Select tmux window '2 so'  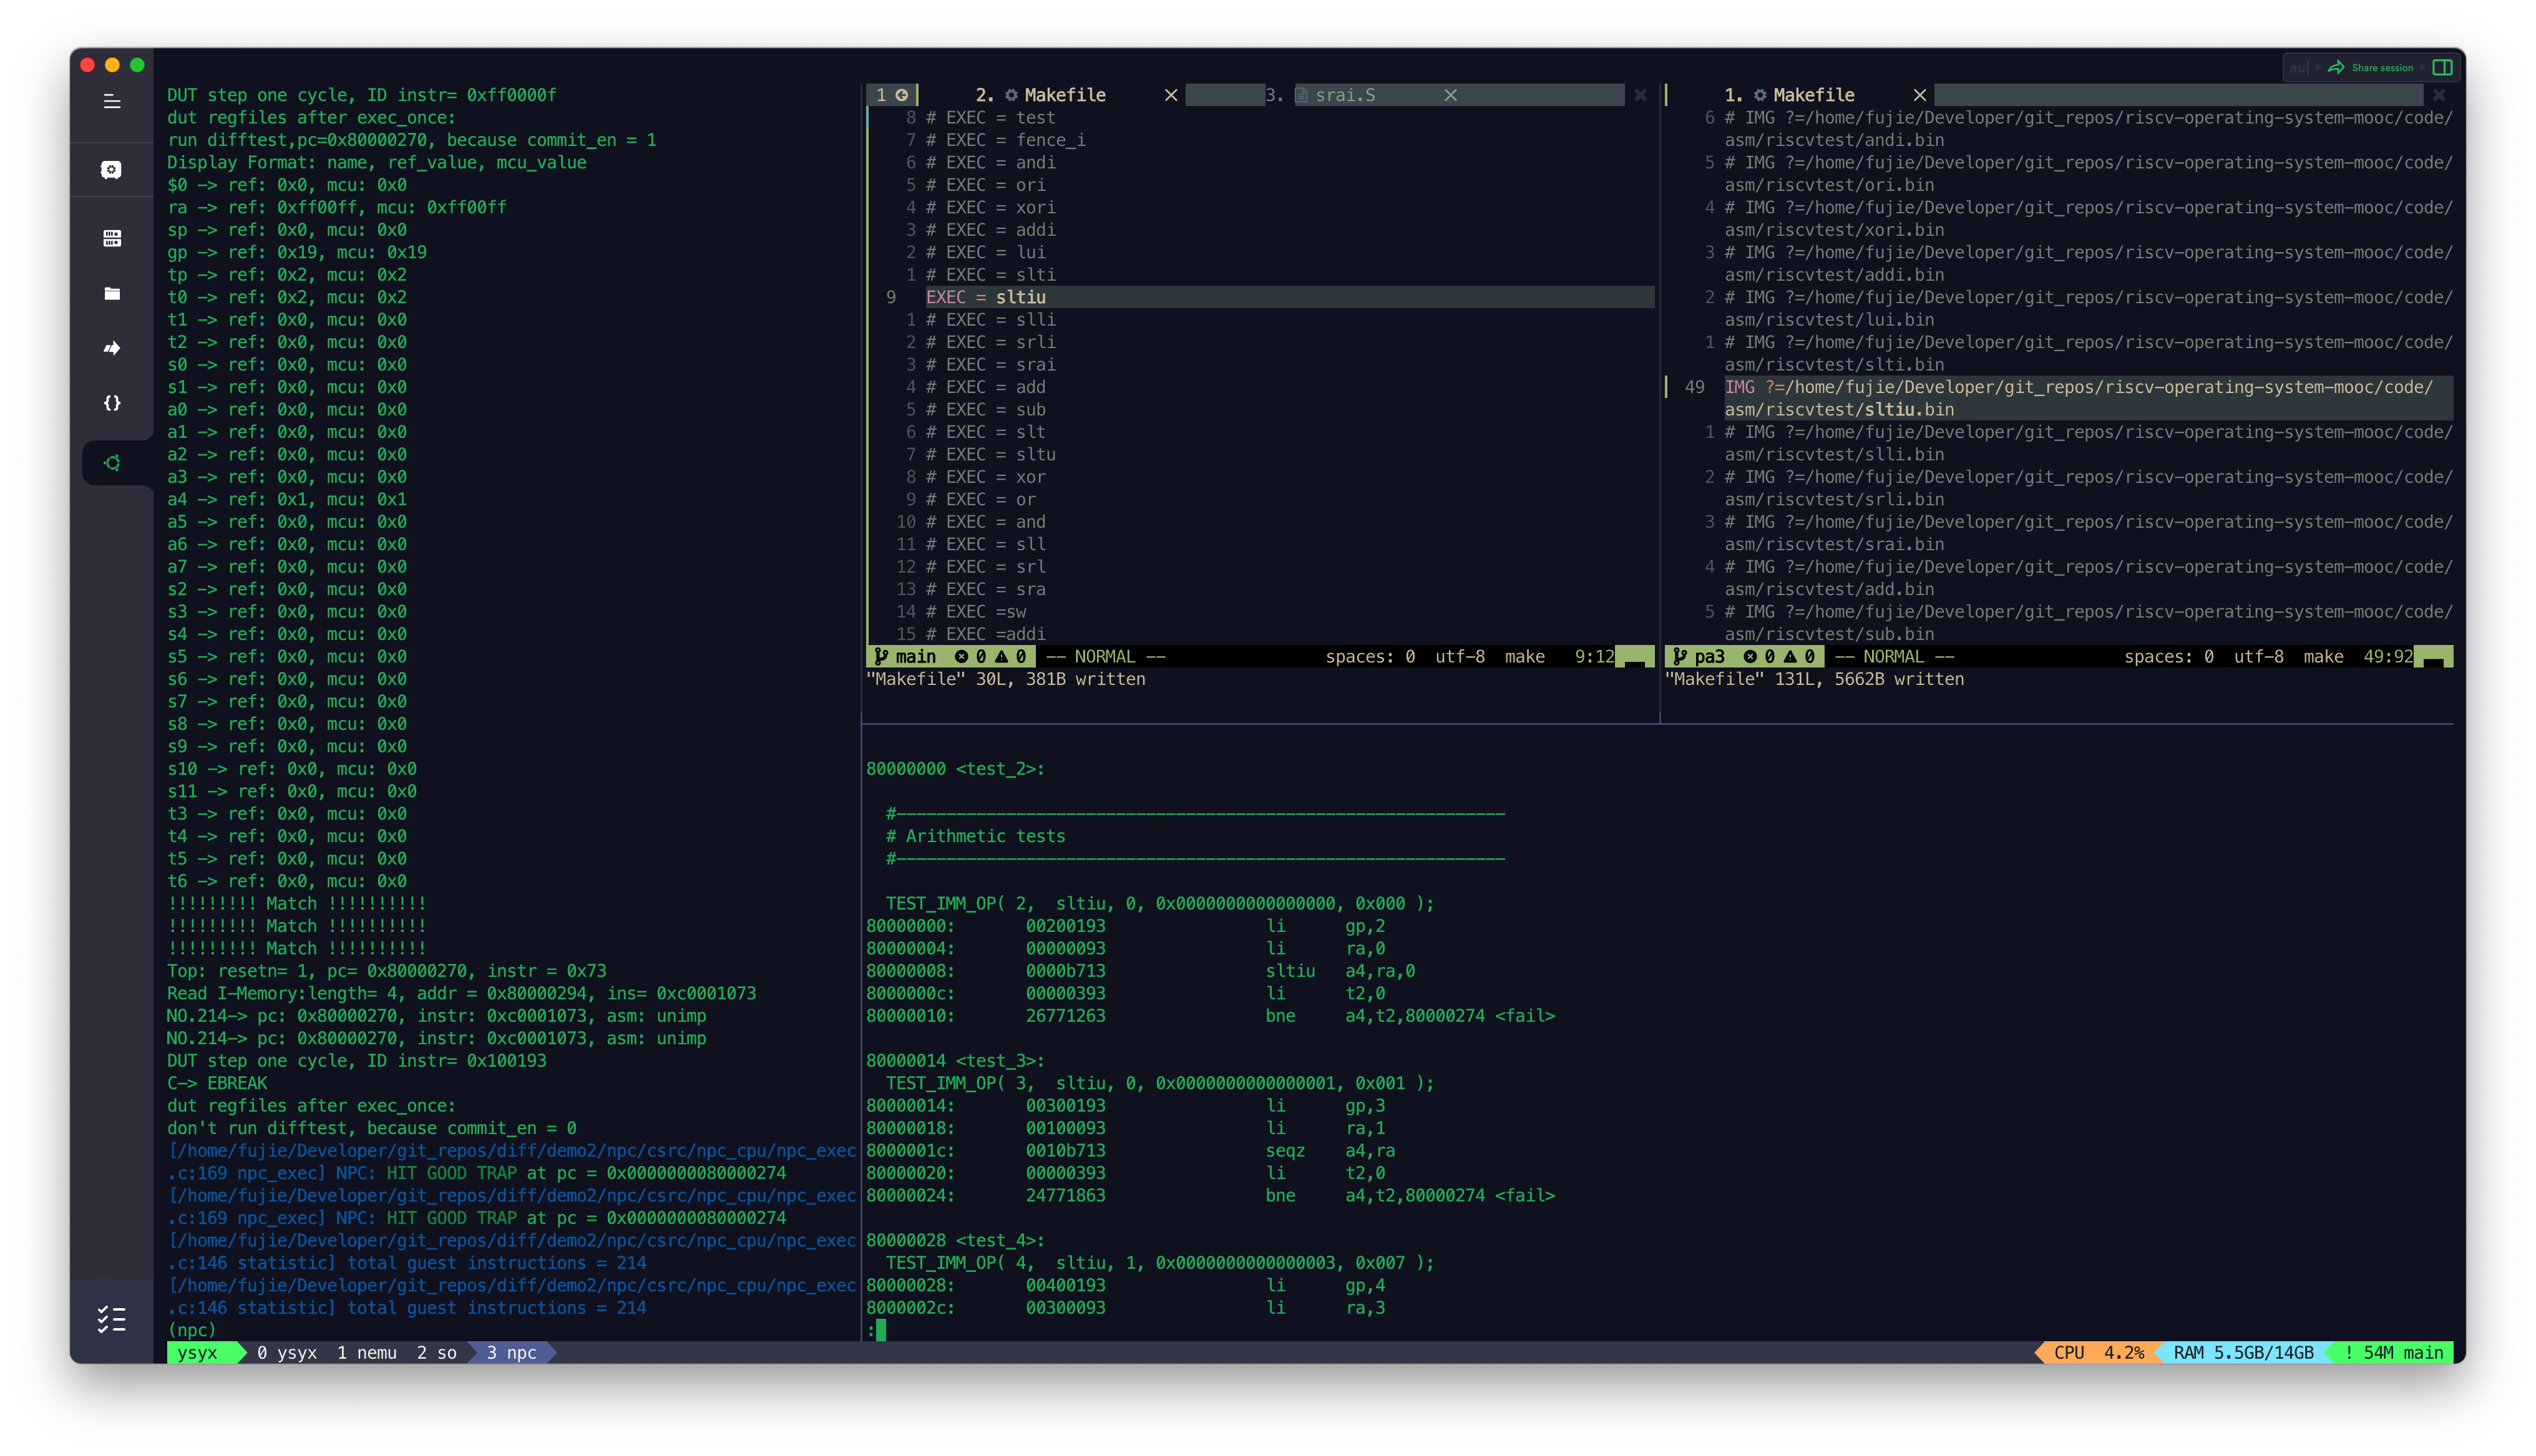[436, 1352]
